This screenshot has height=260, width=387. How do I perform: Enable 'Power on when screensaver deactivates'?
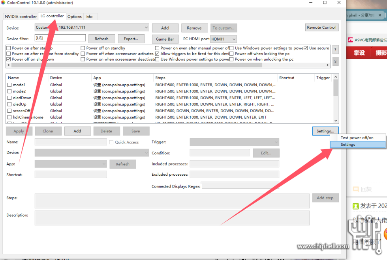(x=83, y=59)
